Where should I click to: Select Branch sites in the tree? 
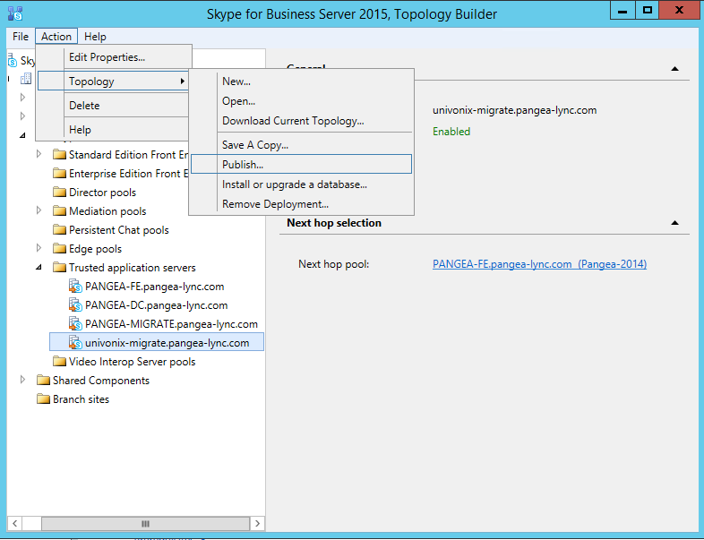(x=81, y=399)
